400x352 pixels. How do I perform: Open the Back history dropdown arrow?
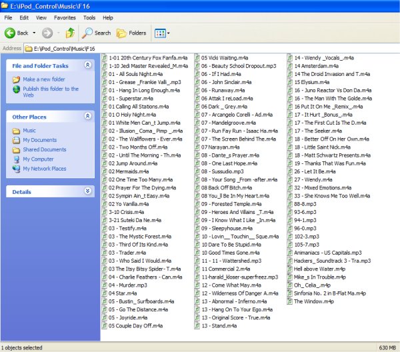(x=34, y=33)
